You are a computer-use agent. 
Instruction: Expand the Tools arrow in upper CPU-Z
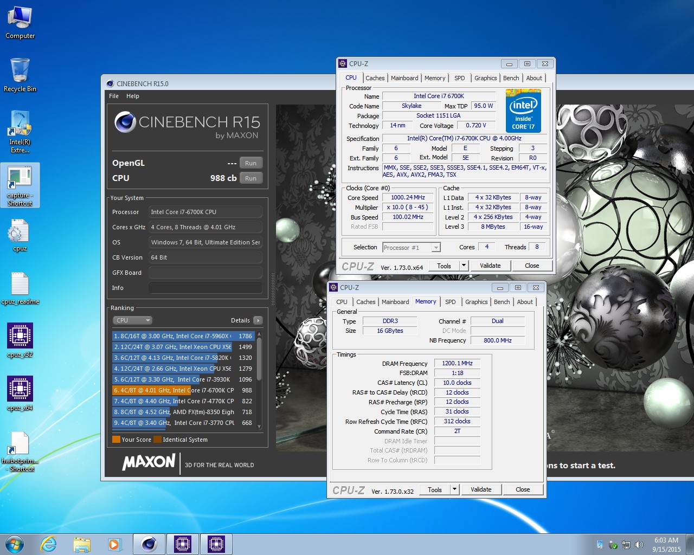(464, 266)
